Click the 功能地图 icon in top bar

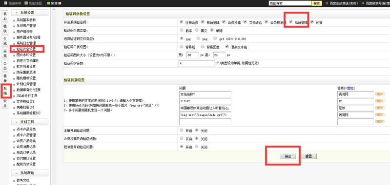tap(26, 3)
